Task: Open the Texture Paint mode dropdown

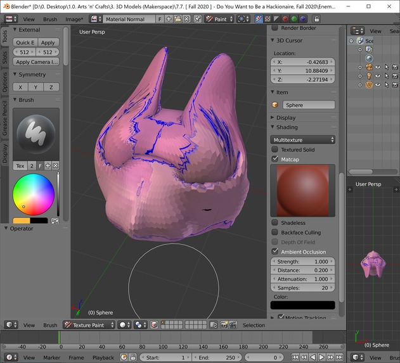Action: pos(89,325)
